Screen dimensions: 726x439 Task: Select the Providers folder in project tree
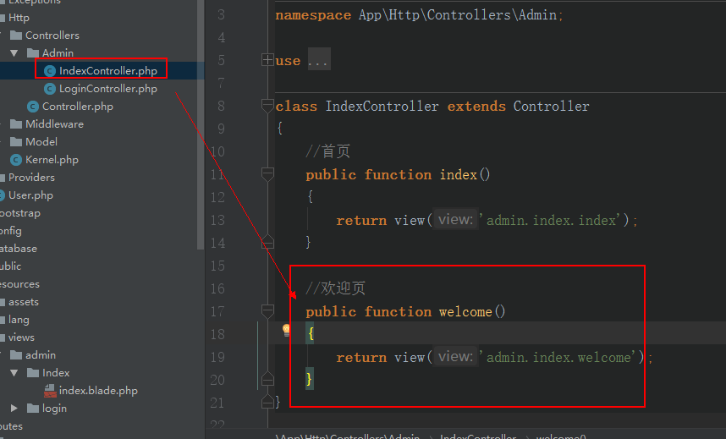31,178
